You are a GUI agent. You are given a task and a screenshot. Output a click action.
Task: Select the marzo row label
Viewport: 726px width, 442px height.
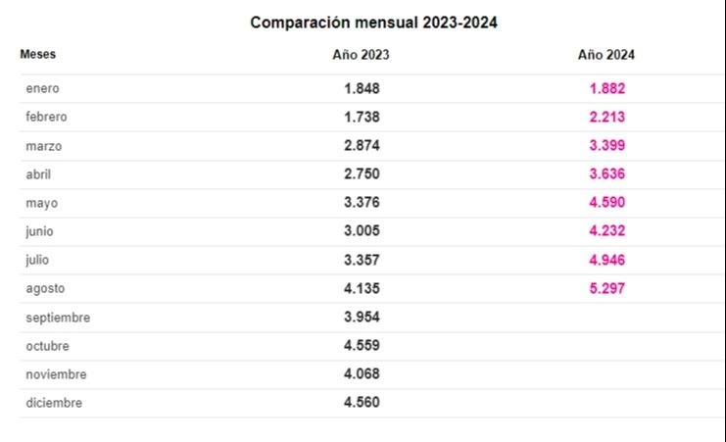click(x=44, y=146)
